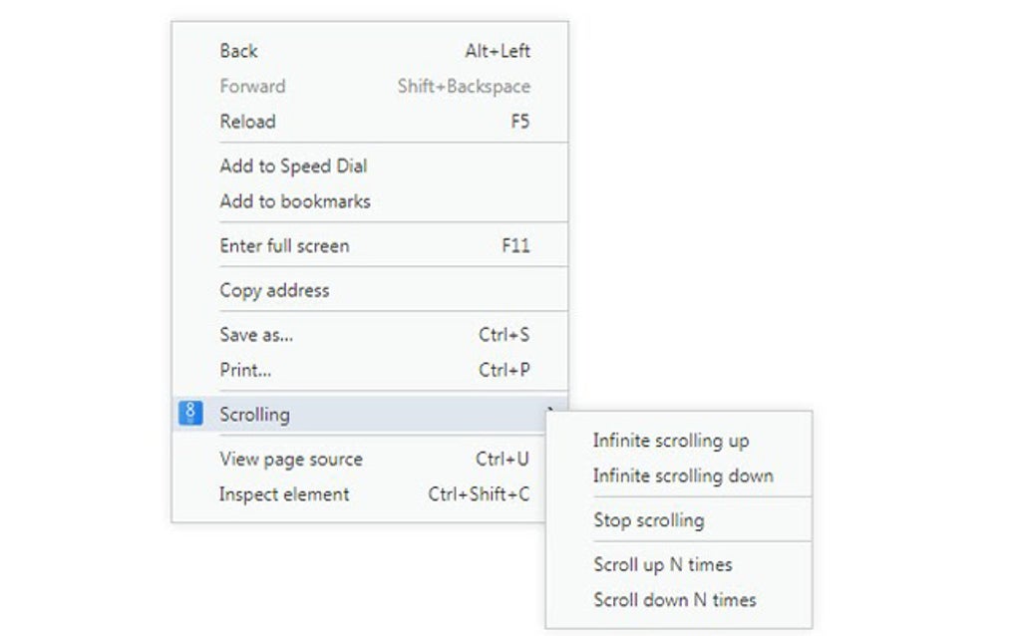Copy the page address
The height and width of the screenshot is (636, 1017).
(273, 290)
